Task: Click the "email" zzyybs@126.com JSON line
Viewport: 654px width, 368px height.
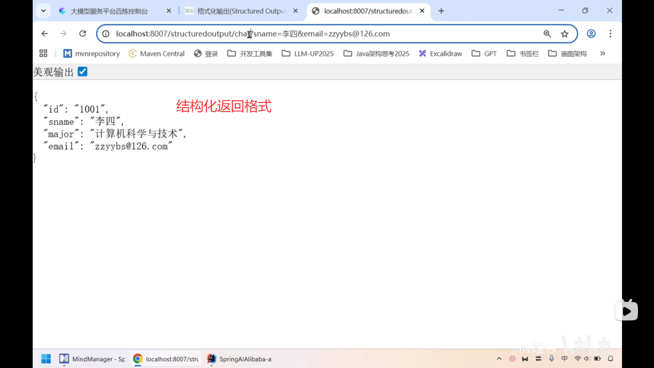Action: tap(108, 146)
